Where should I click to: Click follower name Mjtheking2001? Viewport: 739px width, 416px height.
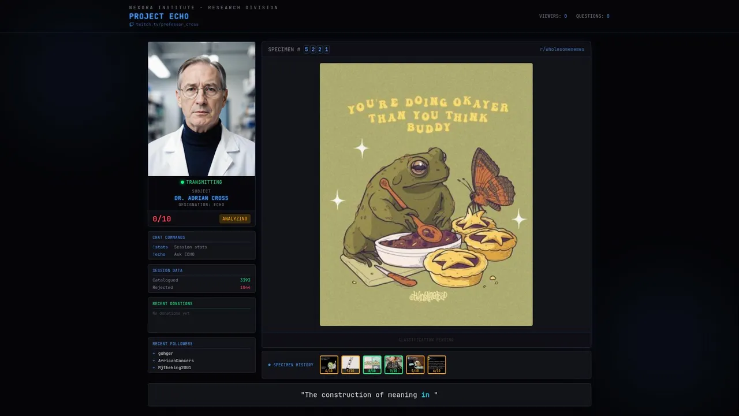tap(175, 367)
